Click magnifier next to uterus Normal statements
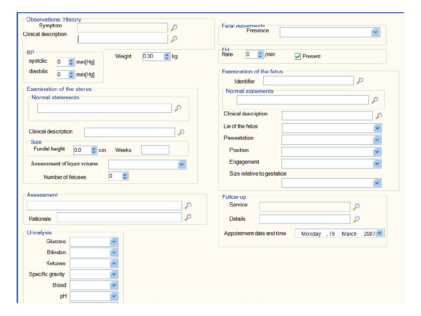Viewport: 421px width, 316px height. tap(178, 108)
